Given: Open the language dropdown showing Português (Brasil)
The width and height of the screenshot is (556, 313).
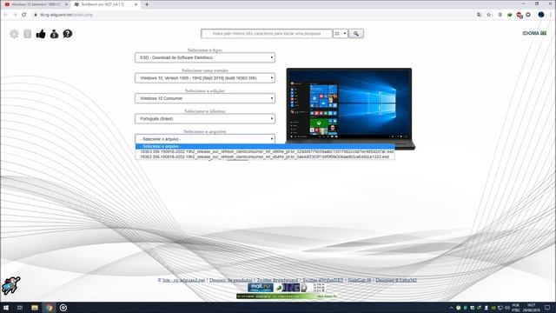Looking at the screenshot, I should point(205,118).
